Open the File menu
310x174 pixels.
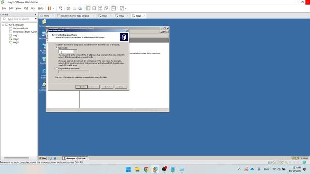(x=4, y=8)
